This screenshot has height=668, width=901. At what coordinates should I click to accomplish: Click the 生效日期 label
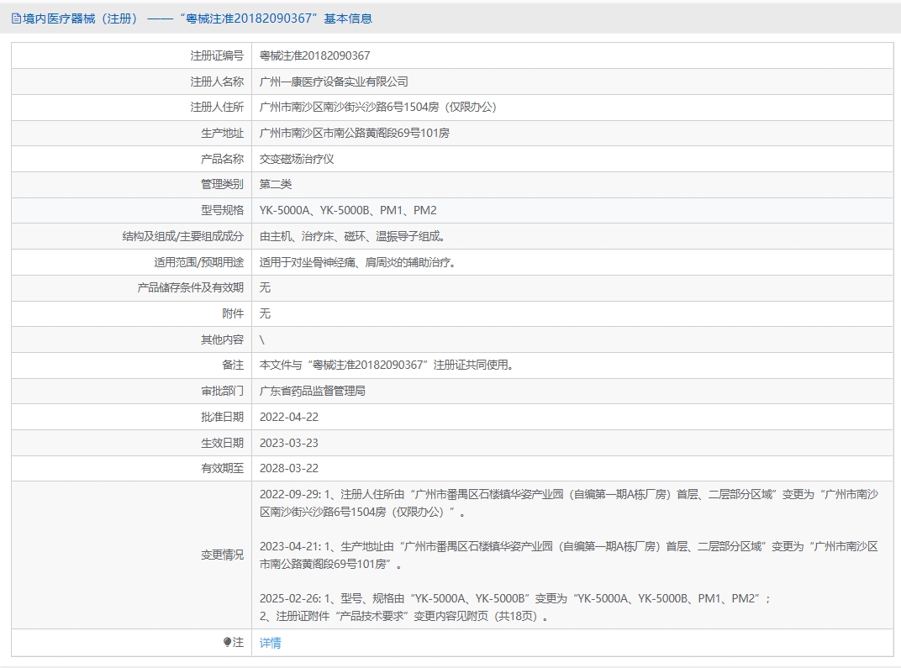(x=223, y=444)
